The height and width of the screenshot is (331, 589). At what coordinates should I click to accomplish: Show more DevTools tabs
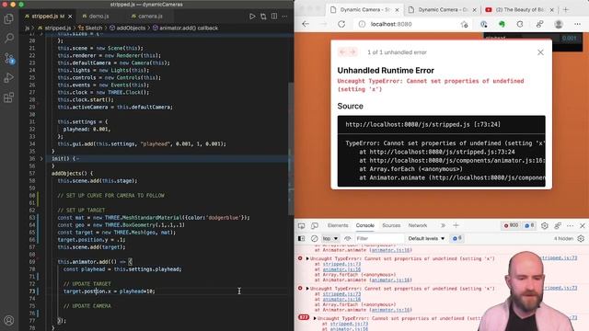tap(443, 225)
